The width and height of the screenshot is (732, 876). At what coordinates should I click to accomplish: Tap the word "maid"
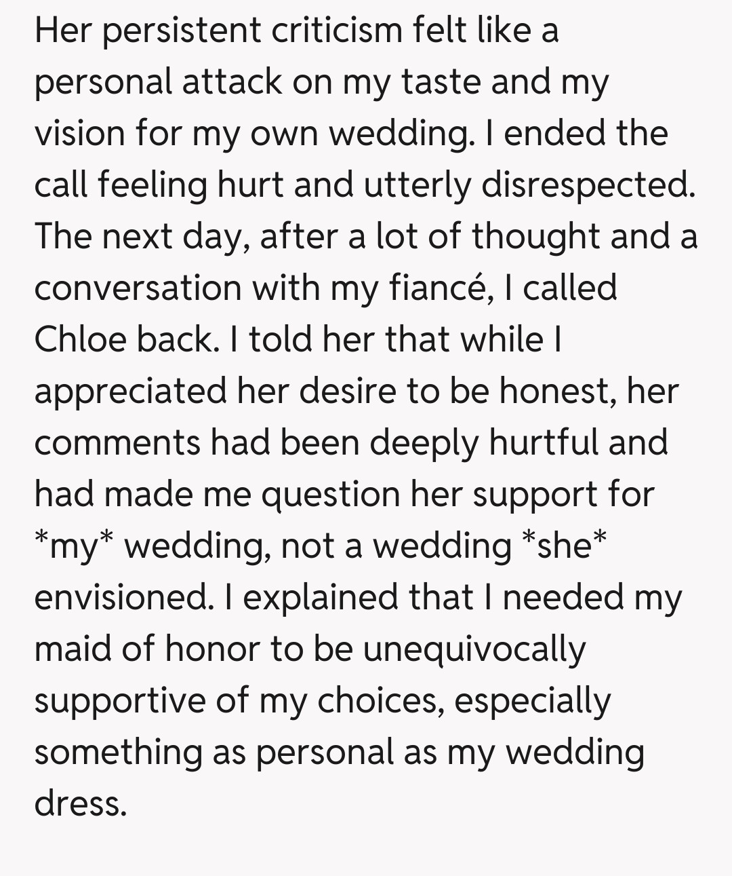[x=72, y=649]
